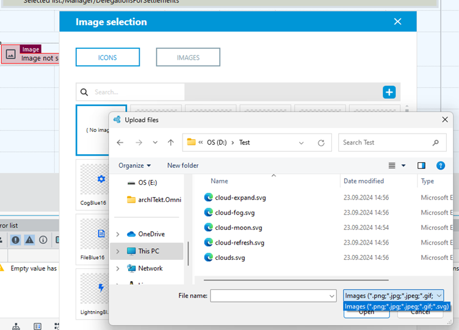Expand the Network tree node
459x330 pixels.
(x=118, y=268)
